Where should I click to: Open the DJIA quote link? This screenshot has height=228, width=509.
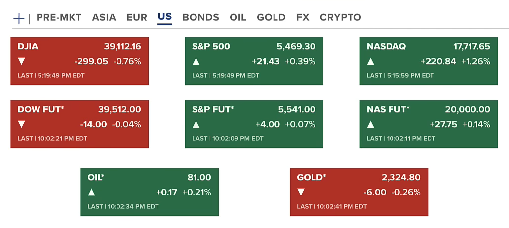pos(28,47)
